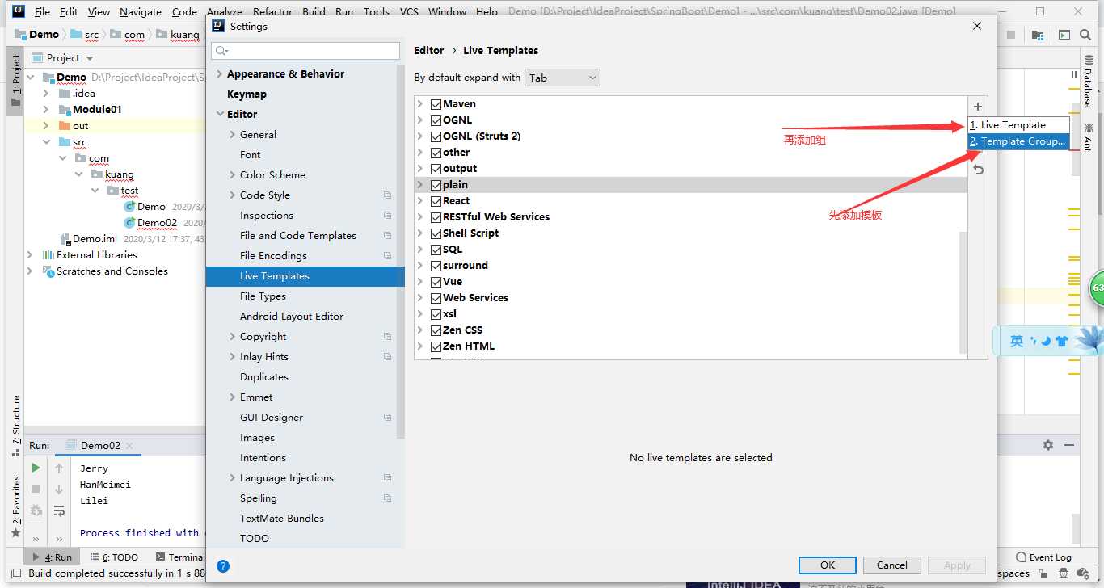Toggle the React template group checkbox
1104x588 pixels.
[x=436, y=201]
